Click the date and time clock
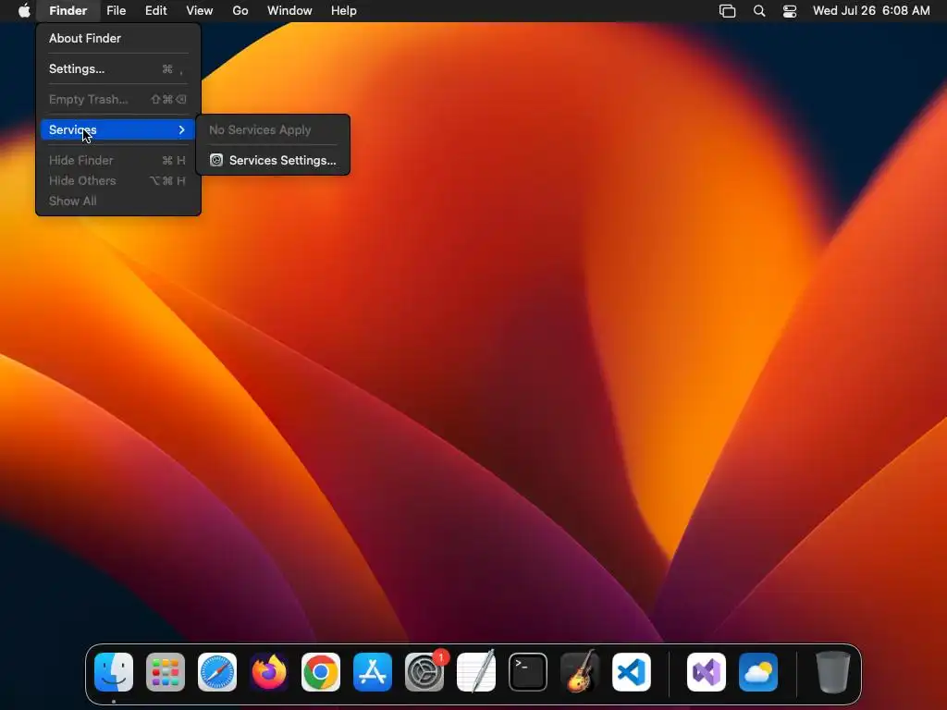The width and height of the screenshot is (947, 710). click(x=871, y=11)
